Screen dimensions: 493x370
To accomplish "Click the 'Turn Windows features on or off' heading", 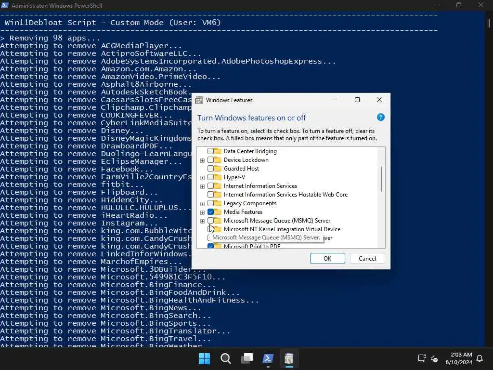I will (251, 118).
